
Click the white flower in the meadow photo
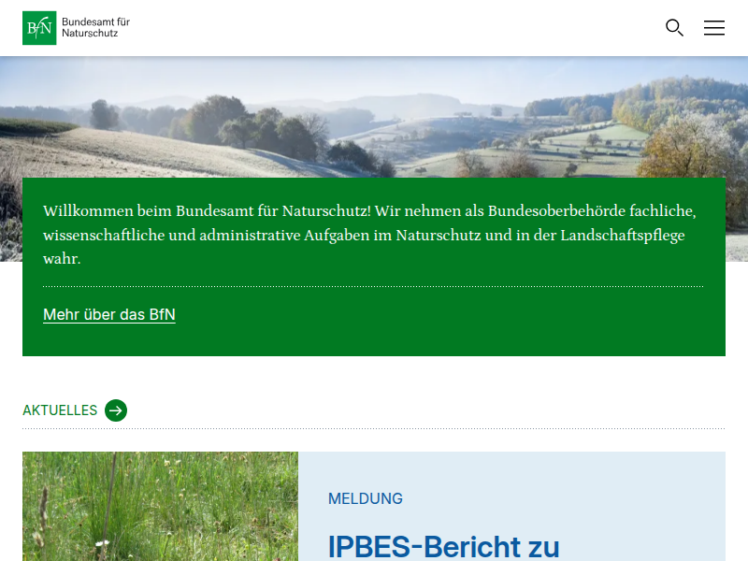pos(100,542)
